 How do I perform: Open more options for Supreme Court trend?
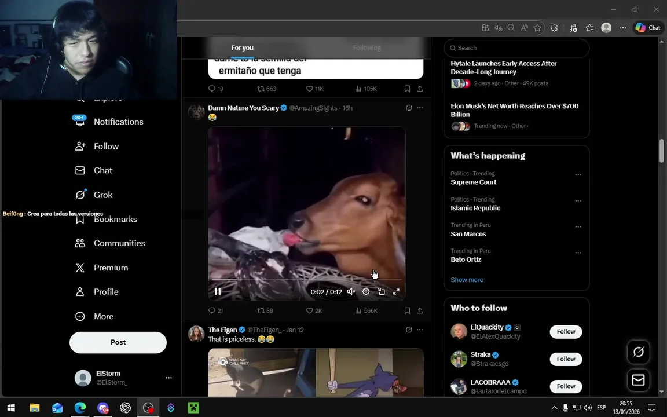point(578,175)
